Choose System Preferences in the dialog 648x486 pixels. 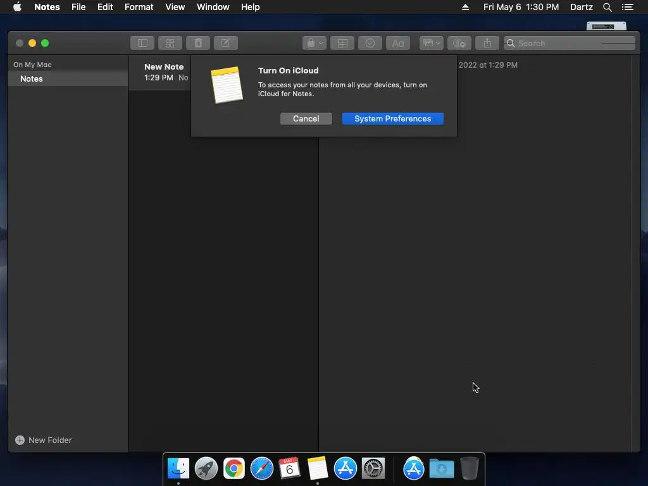(x=392, y=118)
